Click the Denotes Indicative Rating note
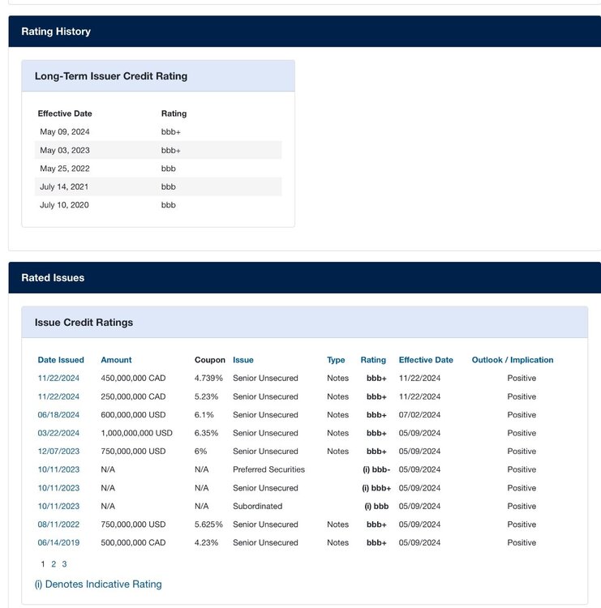The width and height of the screenshot is (601, 608). (x=98, y=584)
